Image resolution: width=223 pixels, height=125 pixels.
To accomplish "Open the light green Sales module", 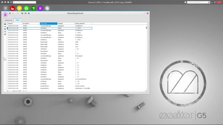I will pyautogui.click(x=26, y=8).
